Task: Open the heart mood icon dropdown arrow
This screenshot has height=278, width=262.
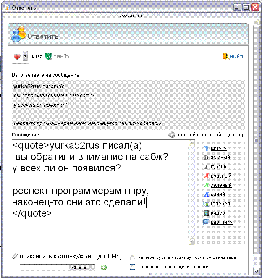Action: (25, 57)
